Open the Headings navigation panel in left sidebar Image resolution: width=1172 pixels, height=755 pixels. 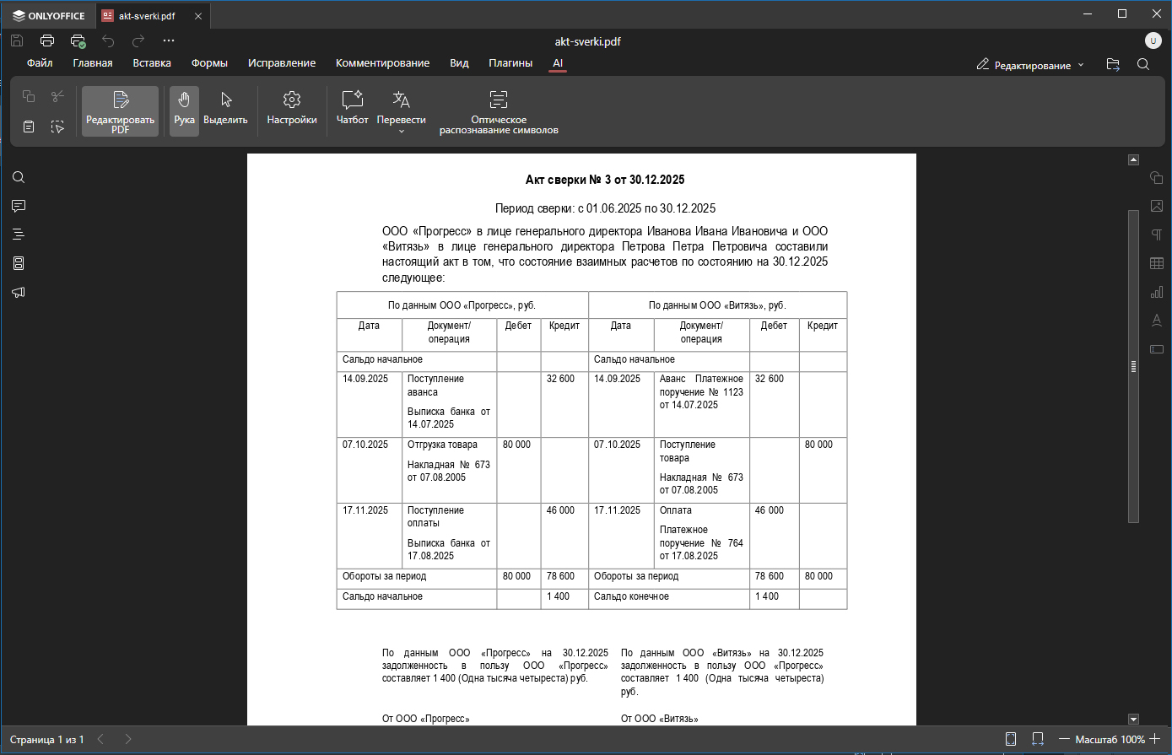click(x=19, y=235)
